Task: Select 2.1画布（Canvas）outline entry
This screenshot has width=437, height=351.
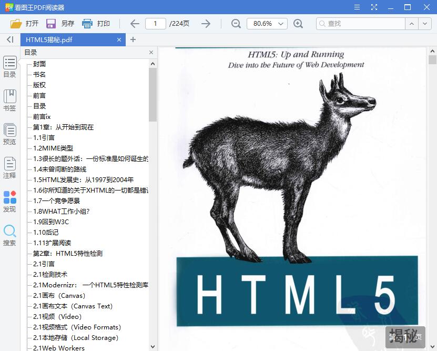Action: click(x=59, y=296)
